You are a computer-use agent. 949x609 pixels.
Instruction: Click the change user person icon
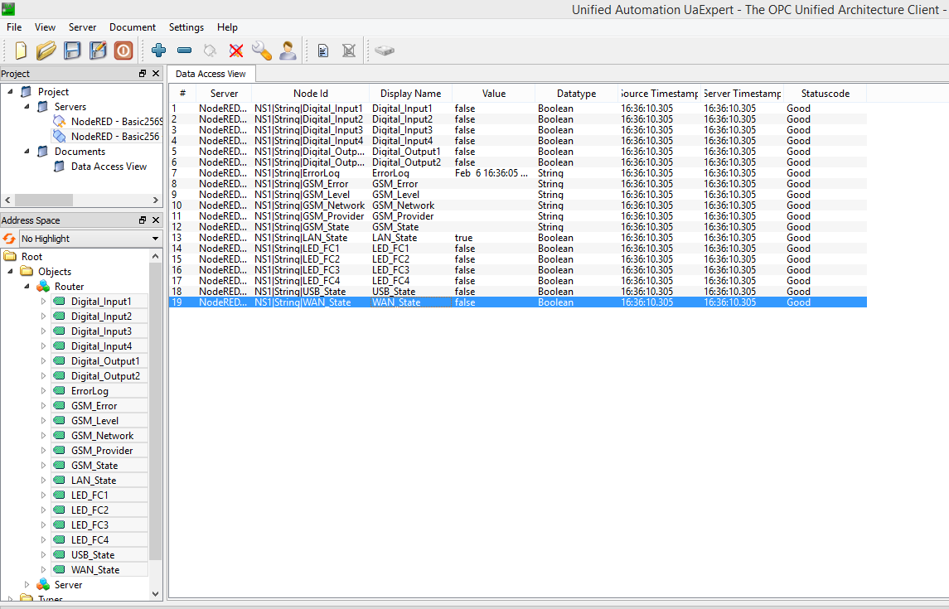[x=288, y=51]
